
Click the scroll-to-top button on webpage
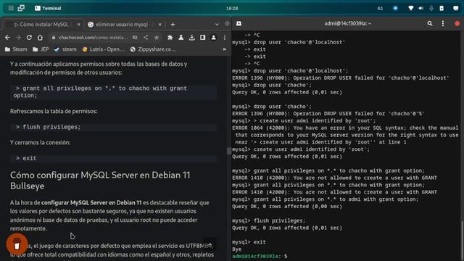point(210,244)
